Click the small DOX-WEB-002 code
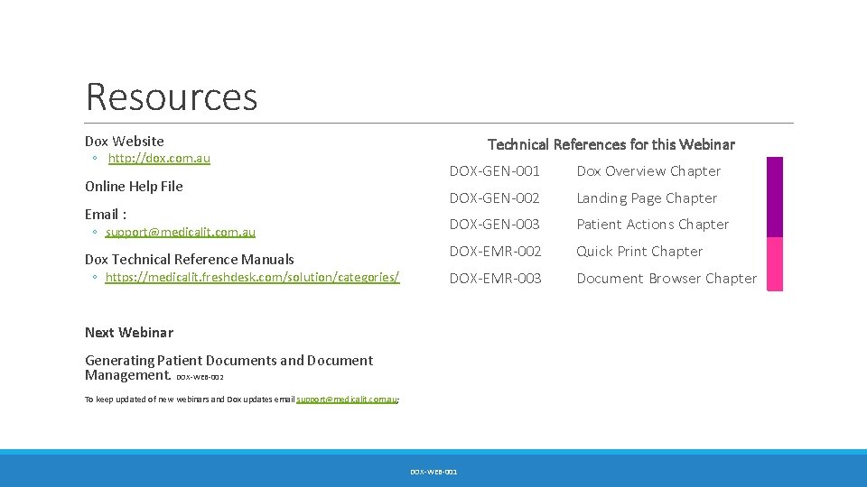Screen dimensions: 867x487 coord(200,377)
